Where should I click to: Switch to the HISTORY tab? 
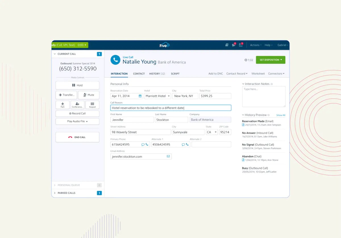click(x=157, y=73)
